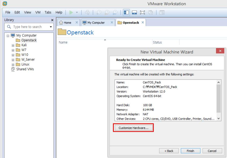Sort by the Name column header
The height and width of the screenshot is (158, 227).
point(105,42)
